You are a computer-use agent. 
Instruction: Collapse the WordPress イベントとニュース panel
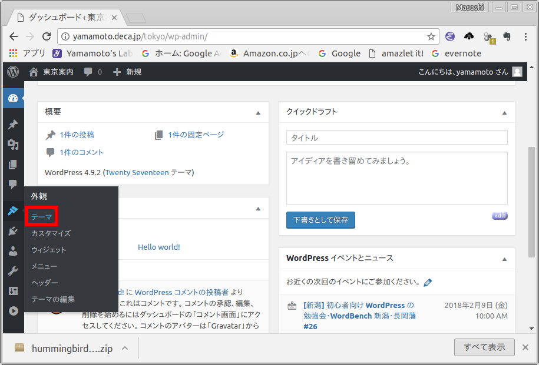(504, 259)
